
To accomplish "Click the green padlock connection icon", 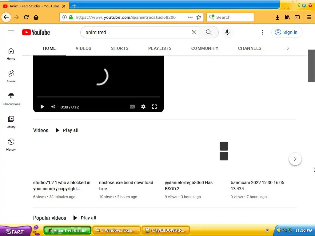I will coord(71,17).
